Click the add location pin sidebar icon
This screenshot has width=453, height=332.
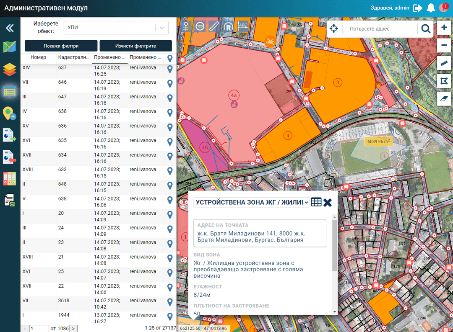point(10,113)
